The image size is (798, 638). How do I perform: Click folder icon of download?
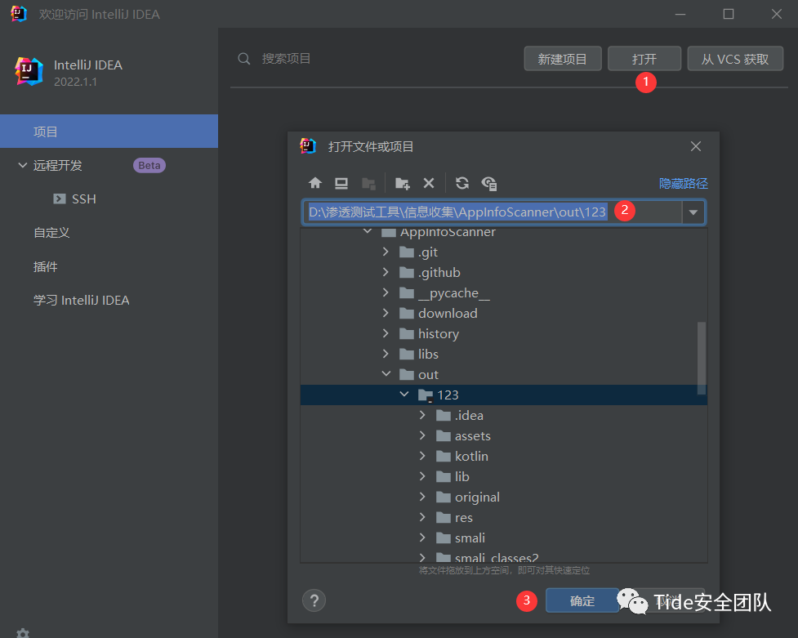(406, 313)
